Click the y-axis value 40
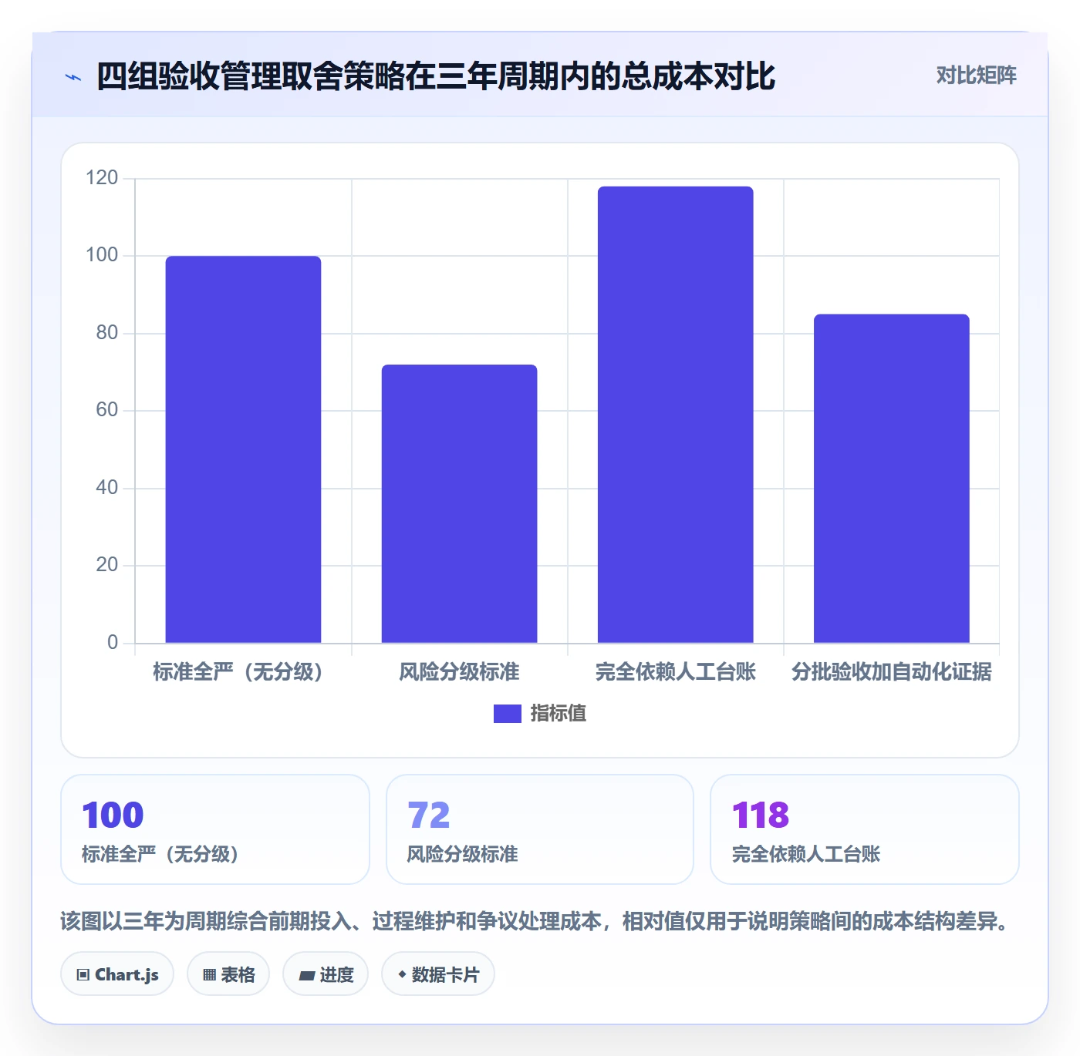Screen dimensions: 1080x1056 point(107,488)
